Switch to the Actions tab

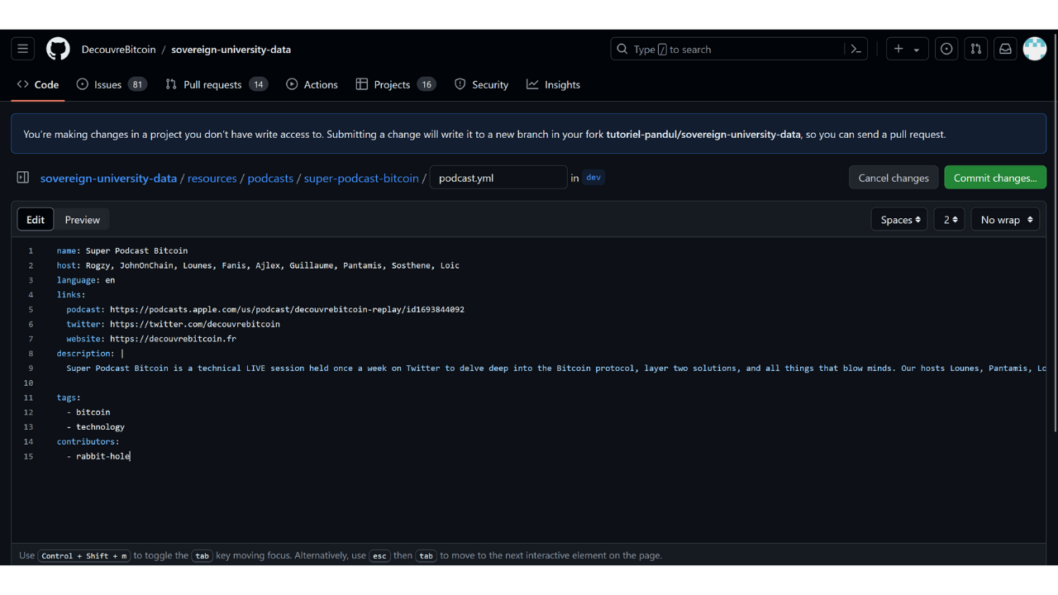(x=312, y=84)
